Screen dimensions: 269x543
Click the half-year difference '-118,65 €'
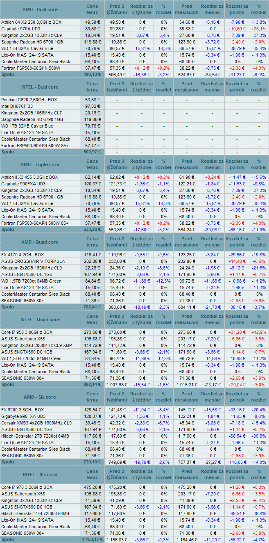(x=237, y=462)
